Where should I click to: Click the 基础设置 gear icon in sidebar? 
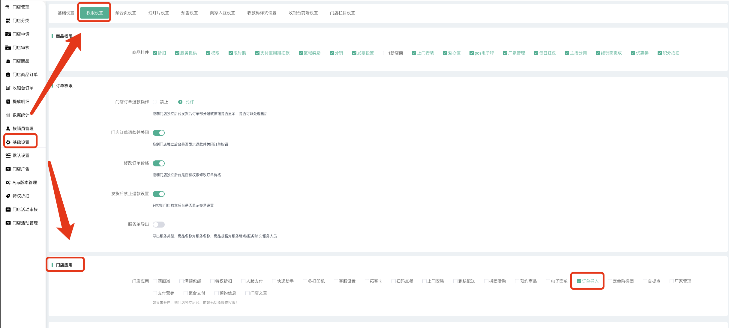(8, 142)
